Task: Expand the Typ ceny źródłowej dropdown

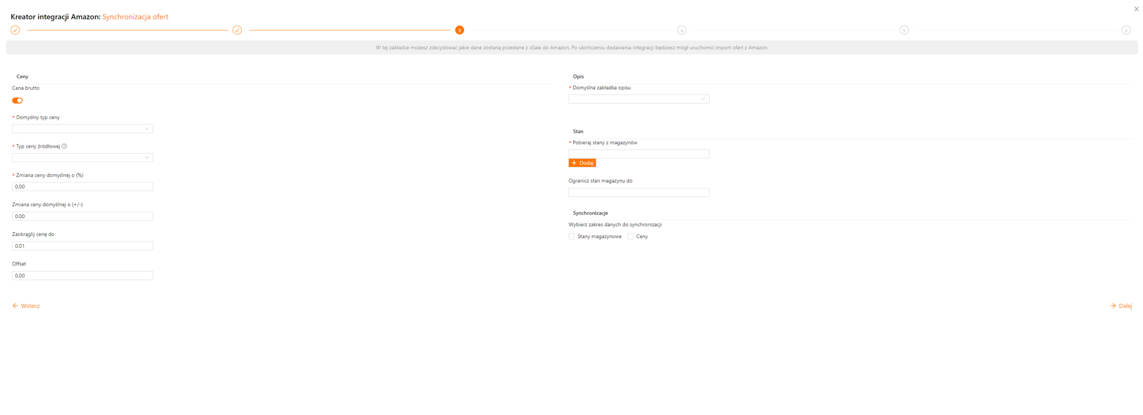Action: point(83,158)
